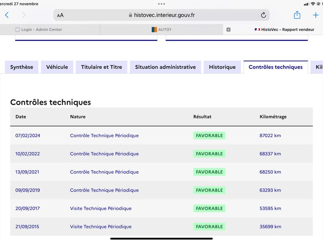Add a new tab with plus icon
This screenshot has width=323, height=242.
click(x=316, y=15)
